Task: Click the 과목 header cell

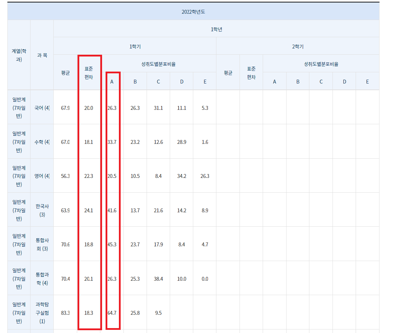Action: 42,54
